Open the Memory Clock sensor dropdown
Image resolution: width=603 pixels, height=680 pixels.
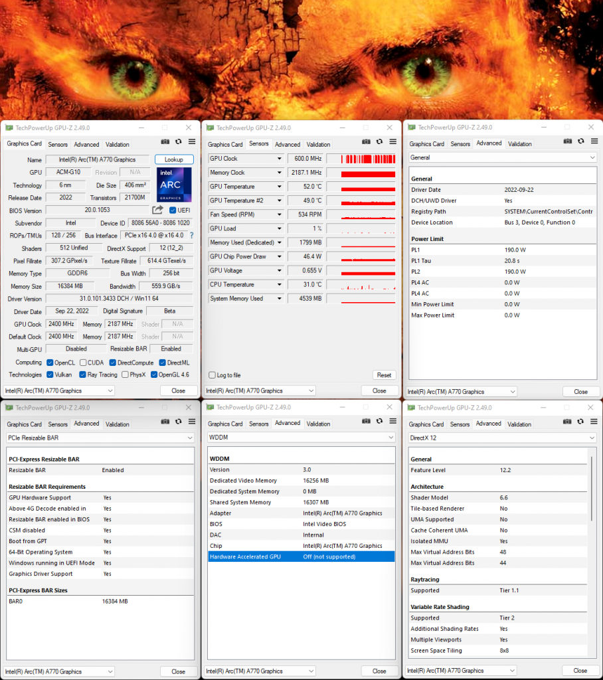pyautogui.click(x=280, y=173)
